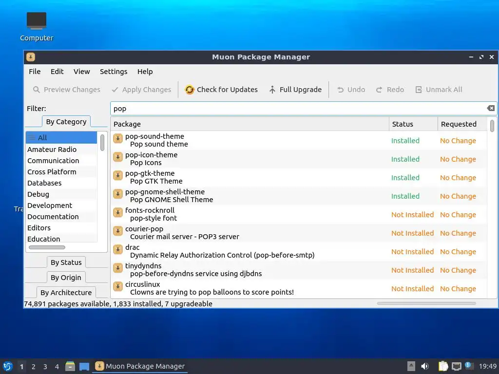Select the Cross Platform category
The image size is (499, 374).
(x=61, y=172)
